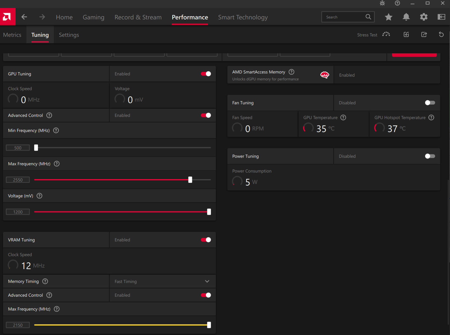Screen dimensions: 450x335
Task: Switch to Metrics sub-tab
Action: coord(12,35)
